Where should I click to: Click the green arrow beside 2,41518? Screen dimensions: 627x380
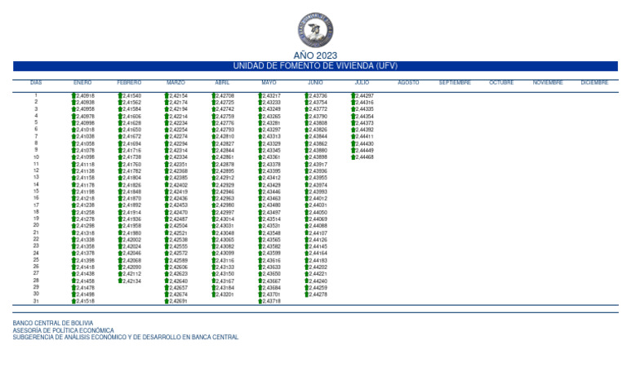(74, 301)
